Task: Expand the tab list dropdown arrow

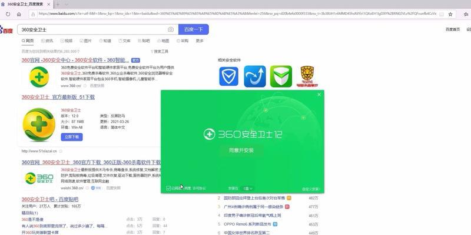Action: 67,5
